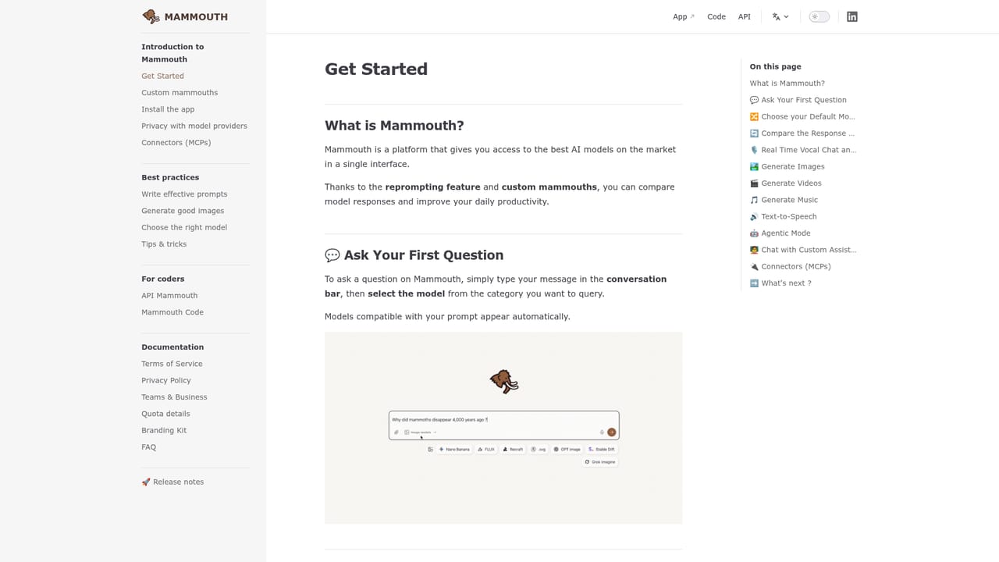The height and width of the screenshot is (562, 999).
Task: Jump to What is Mammouth? section
Action: [x=787, y=83]
